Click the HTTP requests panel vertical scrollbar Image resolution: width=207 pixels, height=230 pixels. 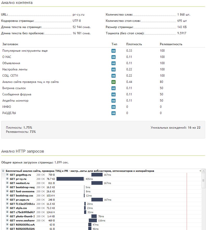coord(203,182)
